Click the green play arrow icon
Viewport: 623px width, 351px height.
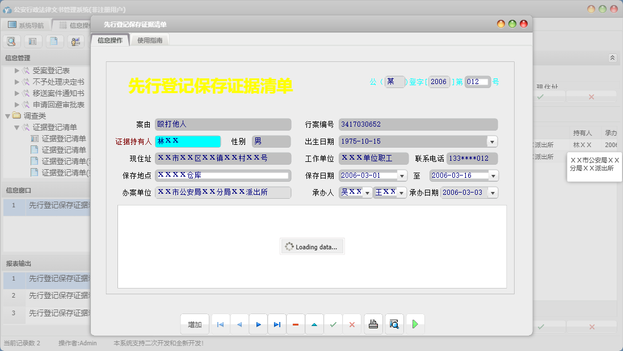coord(415,324)
